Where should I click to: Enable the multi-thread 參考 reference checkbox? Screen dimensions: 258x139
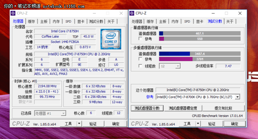[x=140, y=59]
